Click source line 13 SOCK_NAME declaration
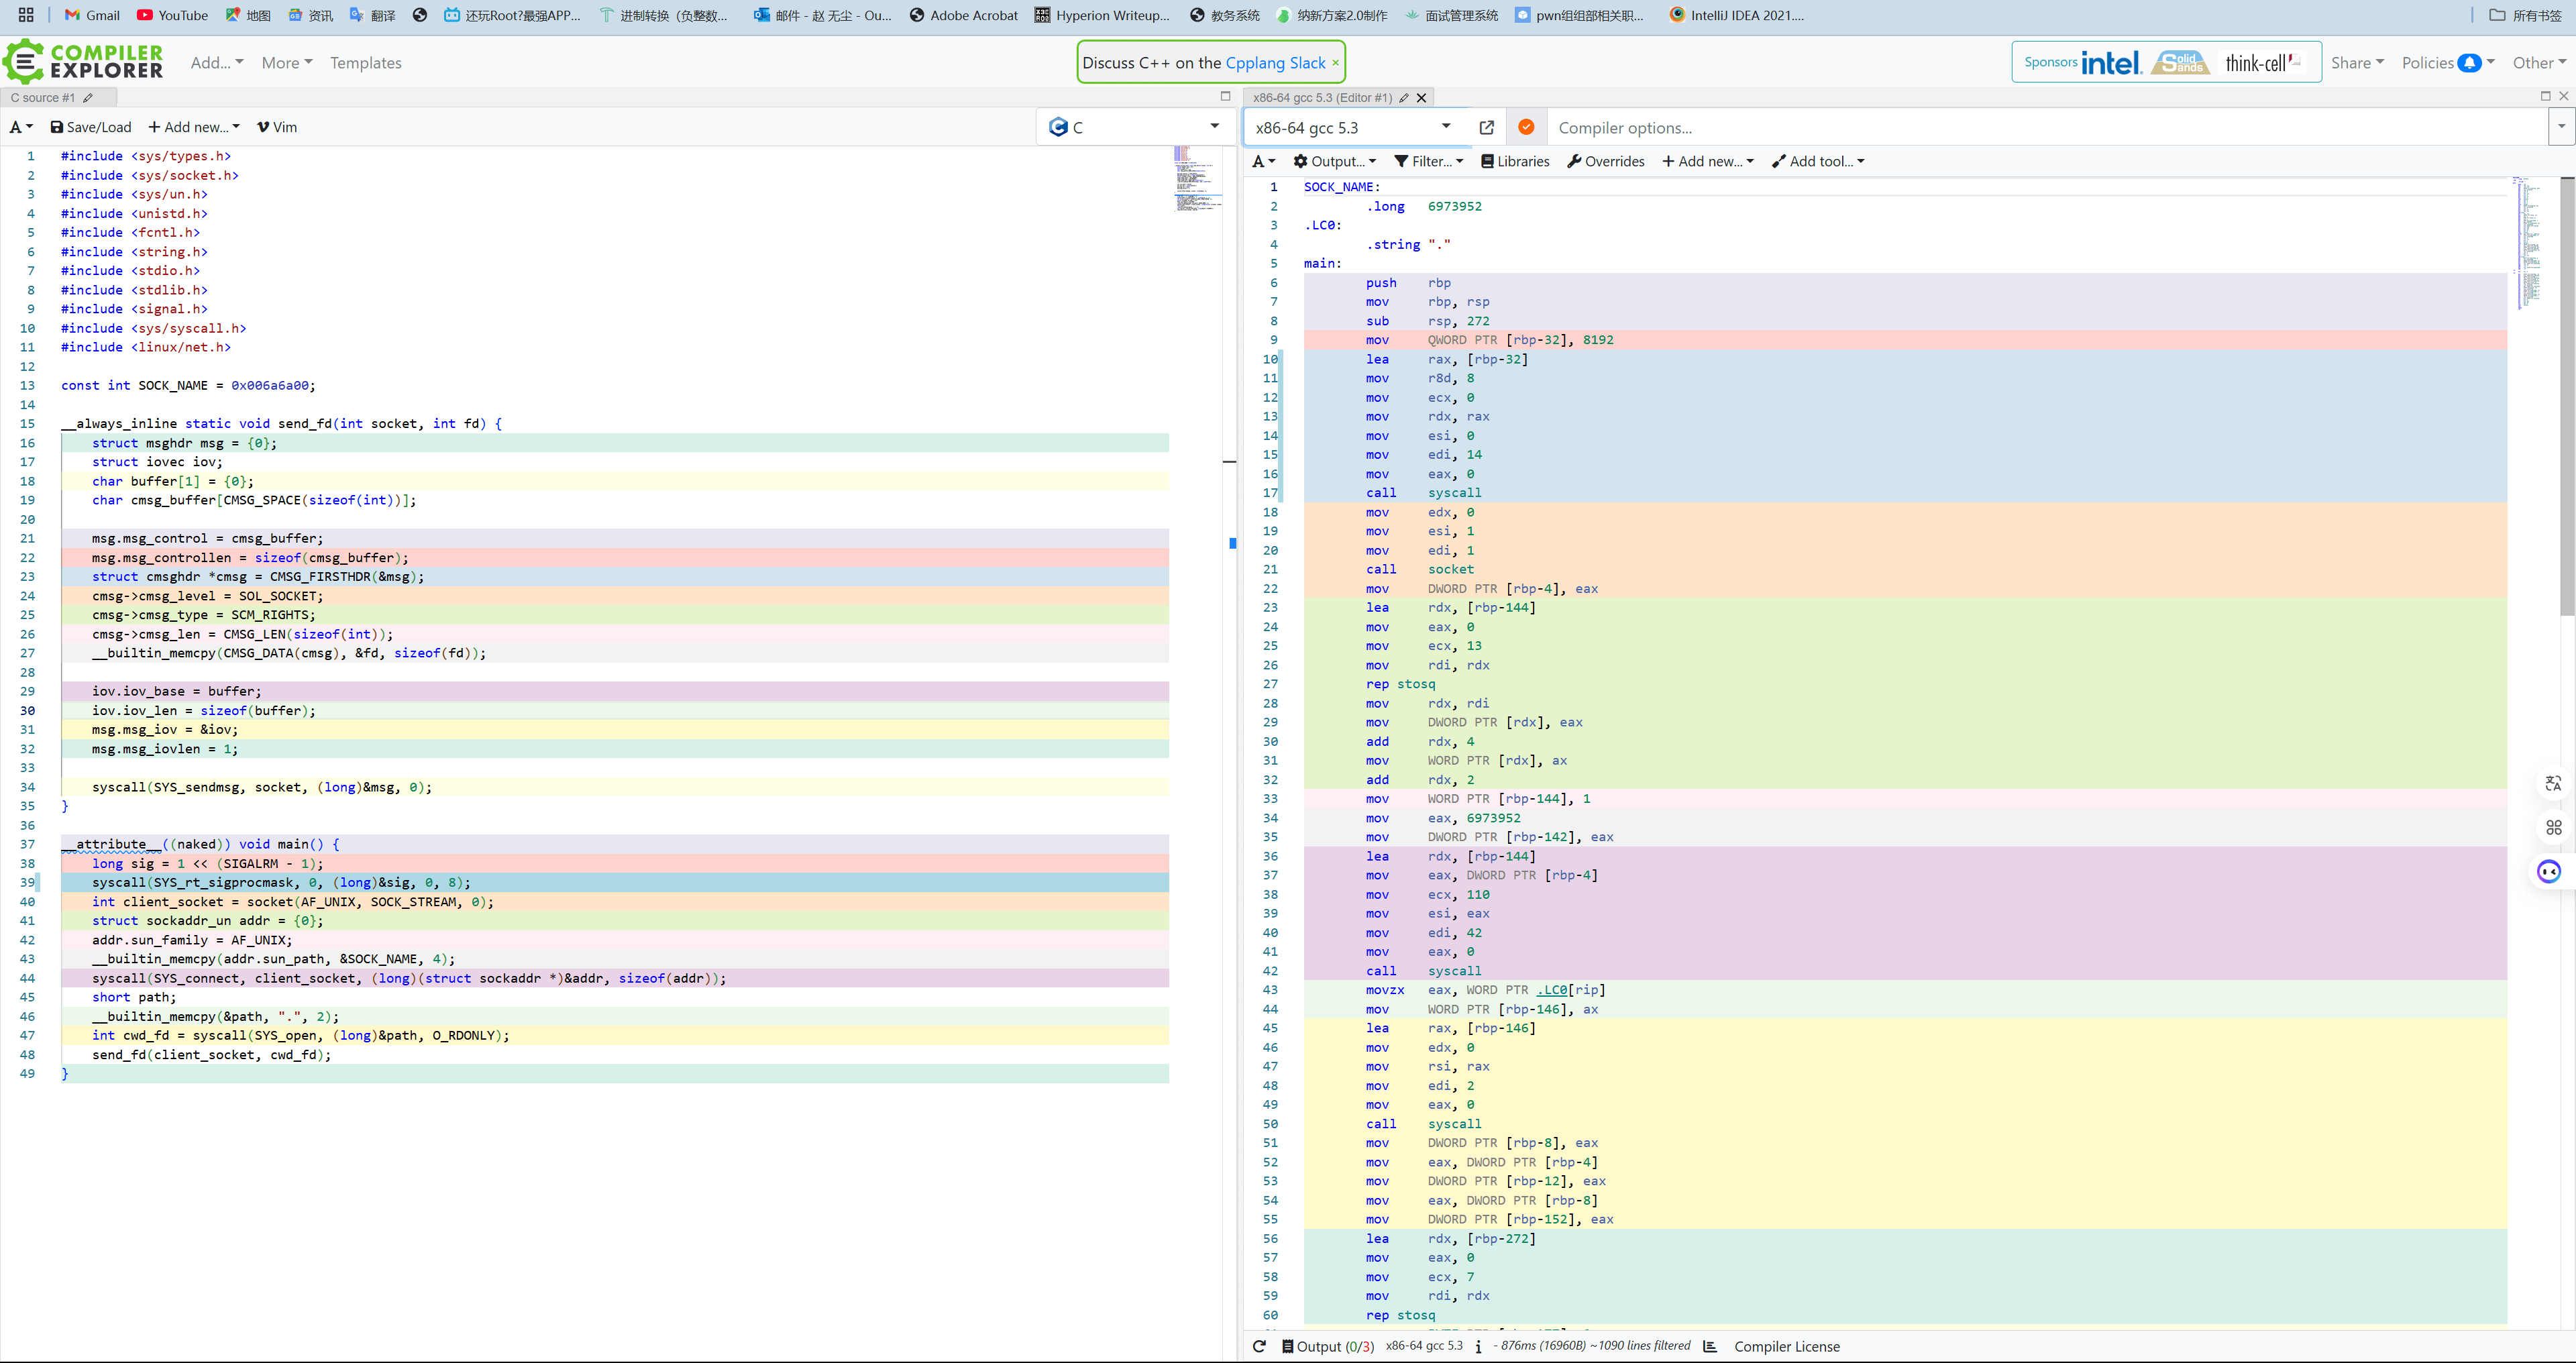The width and height of the screenshot is (2576, 1363). (x=188, y=385)
